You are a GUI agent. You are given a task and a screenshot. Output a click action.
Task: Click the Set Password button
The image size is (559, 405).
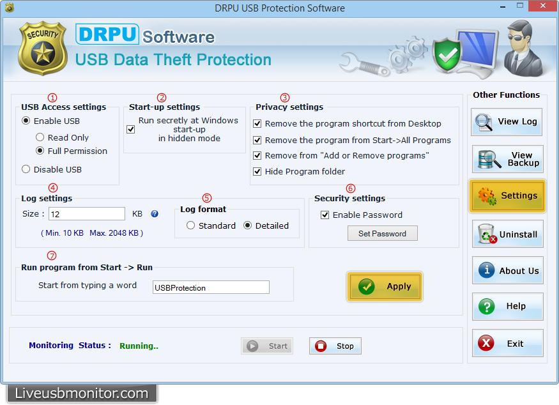383,234
